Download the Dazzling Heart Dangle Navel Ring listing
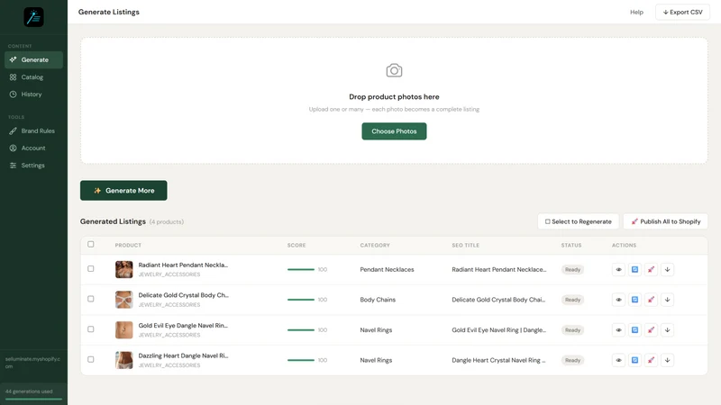 tap(667, 361)
